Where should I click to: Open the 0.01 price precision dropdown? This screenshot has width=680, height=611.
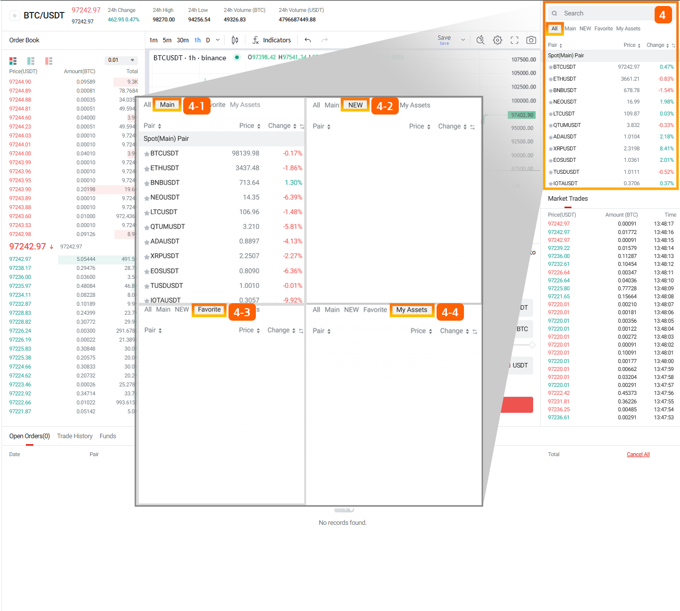(x=121, y=60)
